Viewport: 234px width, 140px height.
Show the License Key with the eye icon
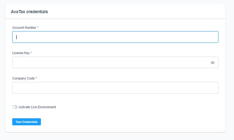[213, 63]
